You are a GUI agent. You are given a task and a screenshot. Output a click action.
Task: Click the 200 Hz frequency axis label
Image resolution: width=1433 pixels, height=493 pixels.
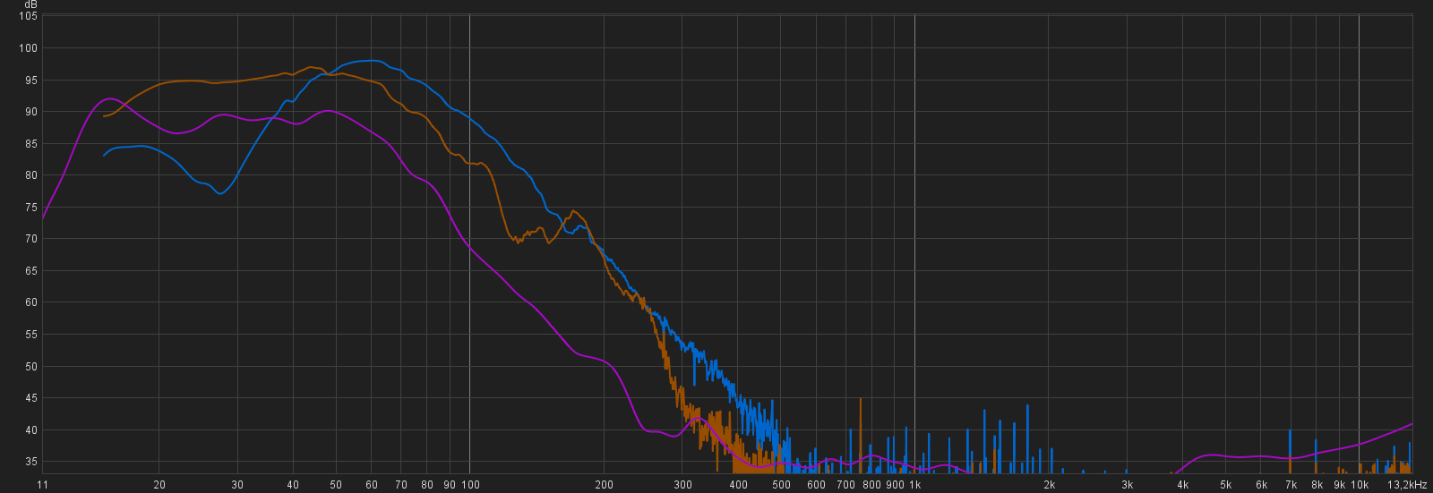pos(605,485)
